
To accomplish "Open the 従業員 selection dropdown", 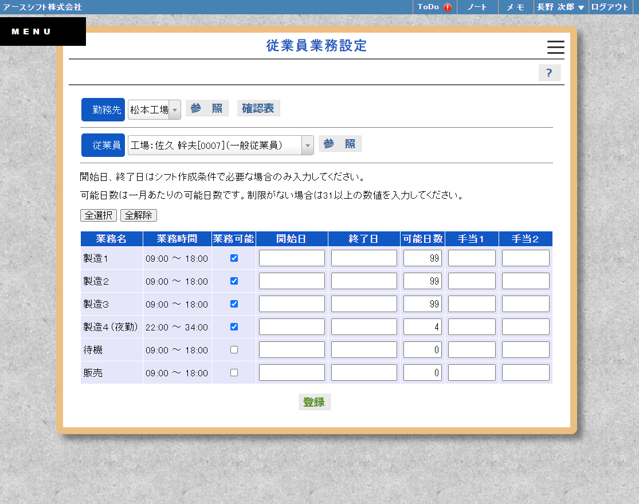I will click(x=221, y=145).
